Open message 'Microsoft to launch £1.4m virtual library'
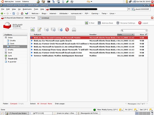The width and height of the screenshot is (154, 115). [89, 47]
